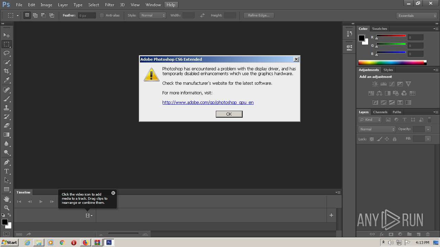Add a Levels adjustment
The image size is (440, 247).
tap(383, 84)
